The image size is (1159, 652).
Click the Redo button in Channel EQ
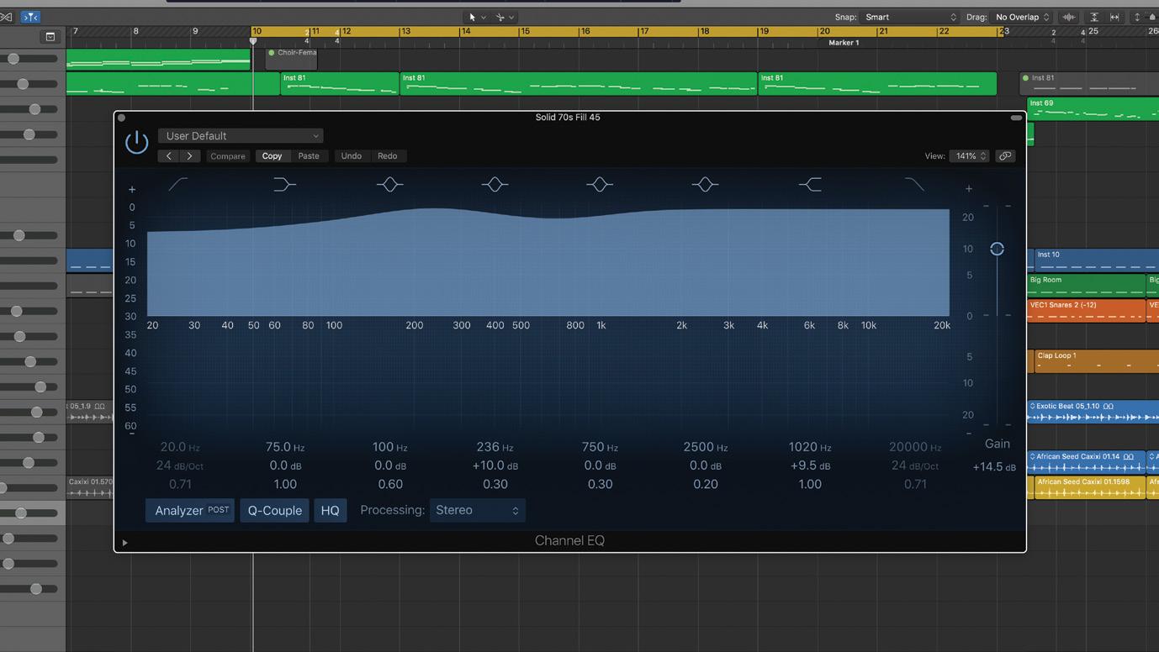[x=388, y=156]
